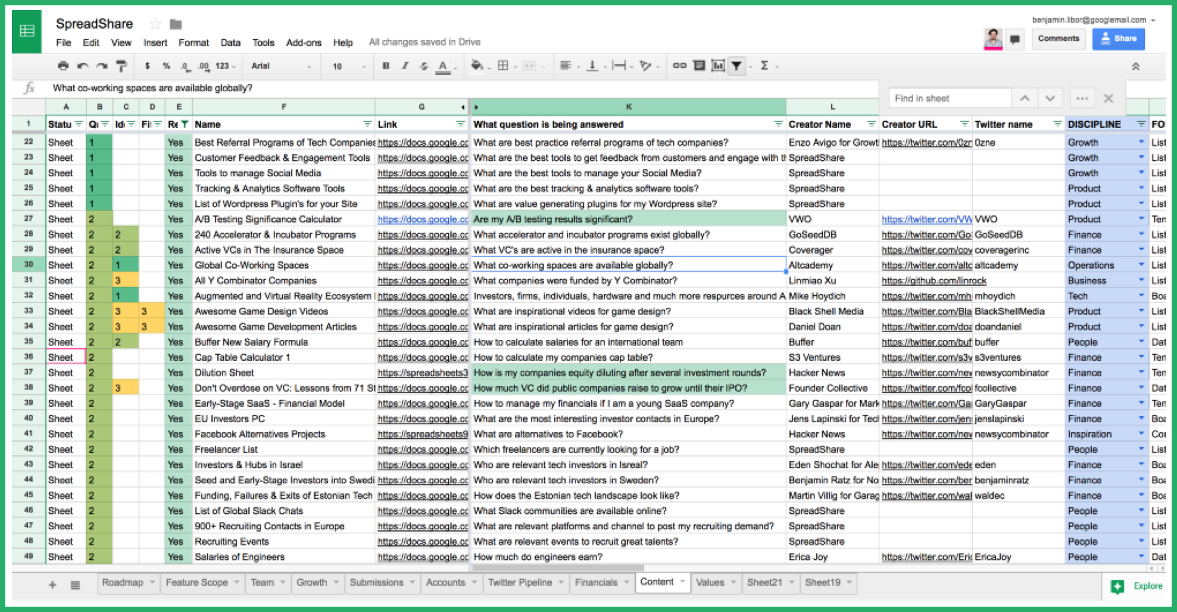Open the Format menu
1177x612 pixels.
click(x=193, y=43)
